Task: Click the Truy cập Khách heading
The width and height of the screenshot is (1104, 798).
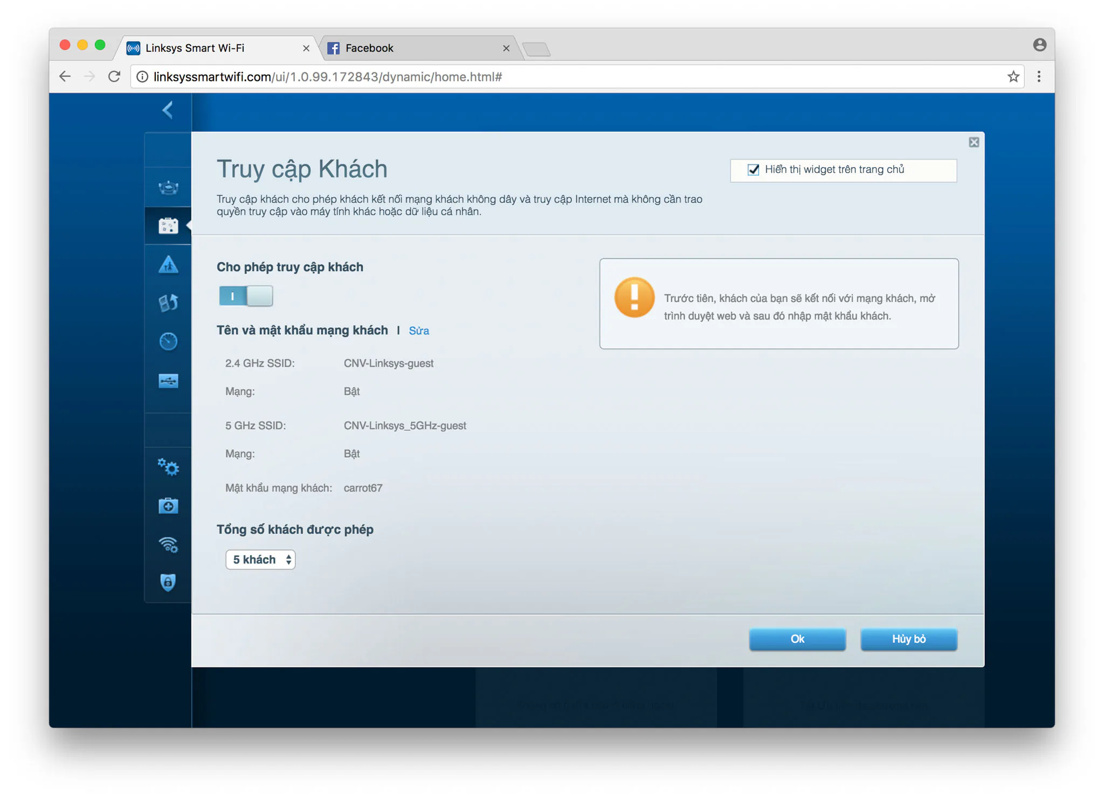Action: pos(302,169)
